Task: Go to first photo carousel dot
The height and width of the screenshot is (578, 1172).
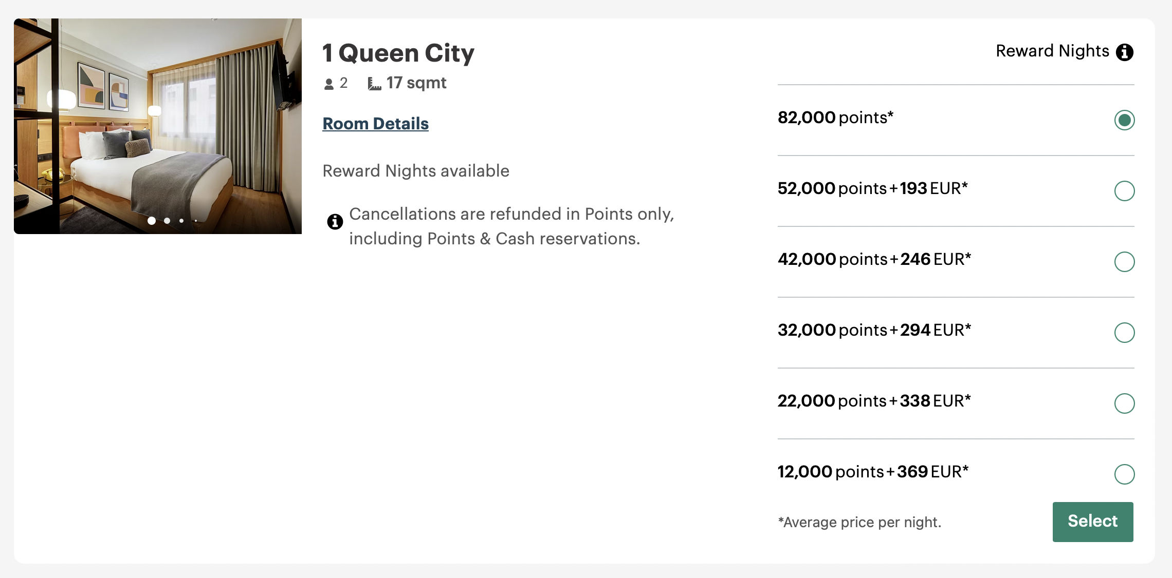Action: tap(152, 221)
